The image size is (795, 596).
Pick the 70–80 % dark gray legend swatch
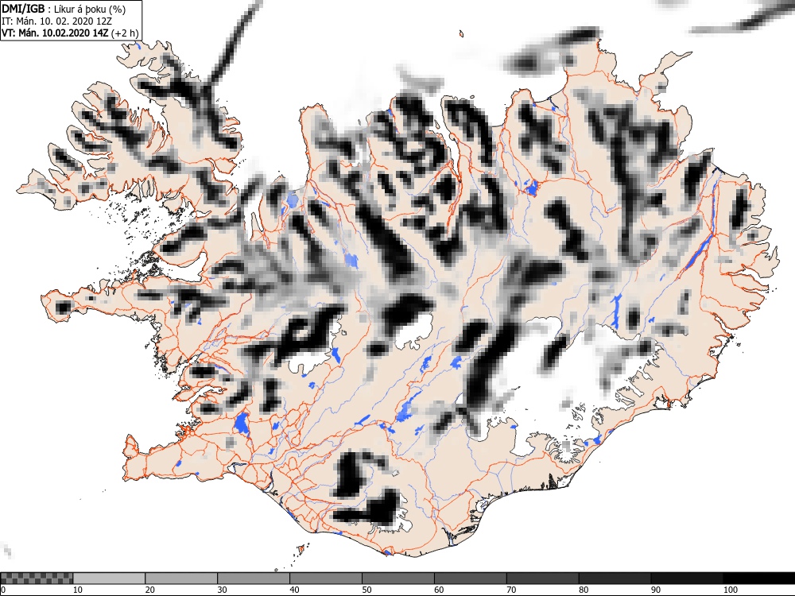tap(542, 579)
